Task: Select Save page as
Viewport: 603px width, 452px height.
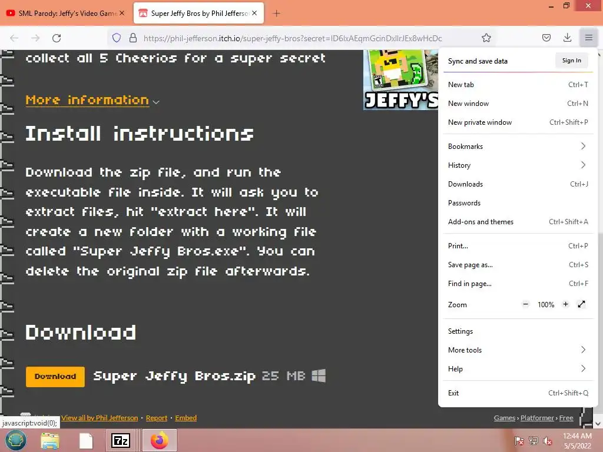Action: tap(517, 264)
